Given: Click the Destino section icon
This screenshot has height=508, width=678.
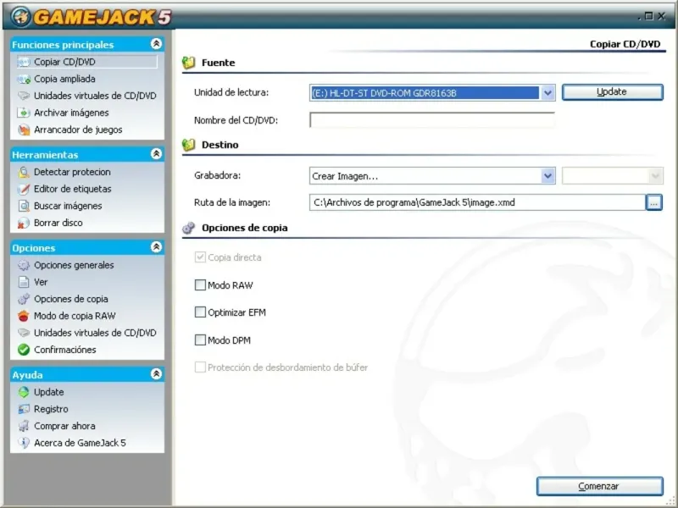Looking at the screenshot, I should pos(188,145).
